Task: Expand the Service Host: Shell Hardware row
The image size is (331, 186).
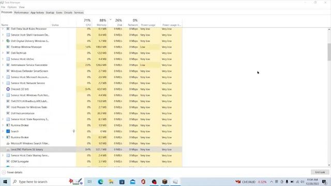Action: coord(3,35)
